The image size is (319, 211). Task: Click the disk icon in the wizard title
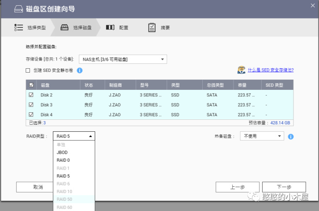(x=19, y=9)
